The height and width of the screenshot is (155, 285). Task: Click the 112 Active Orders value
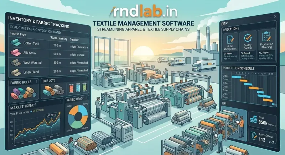click(262, 140)
